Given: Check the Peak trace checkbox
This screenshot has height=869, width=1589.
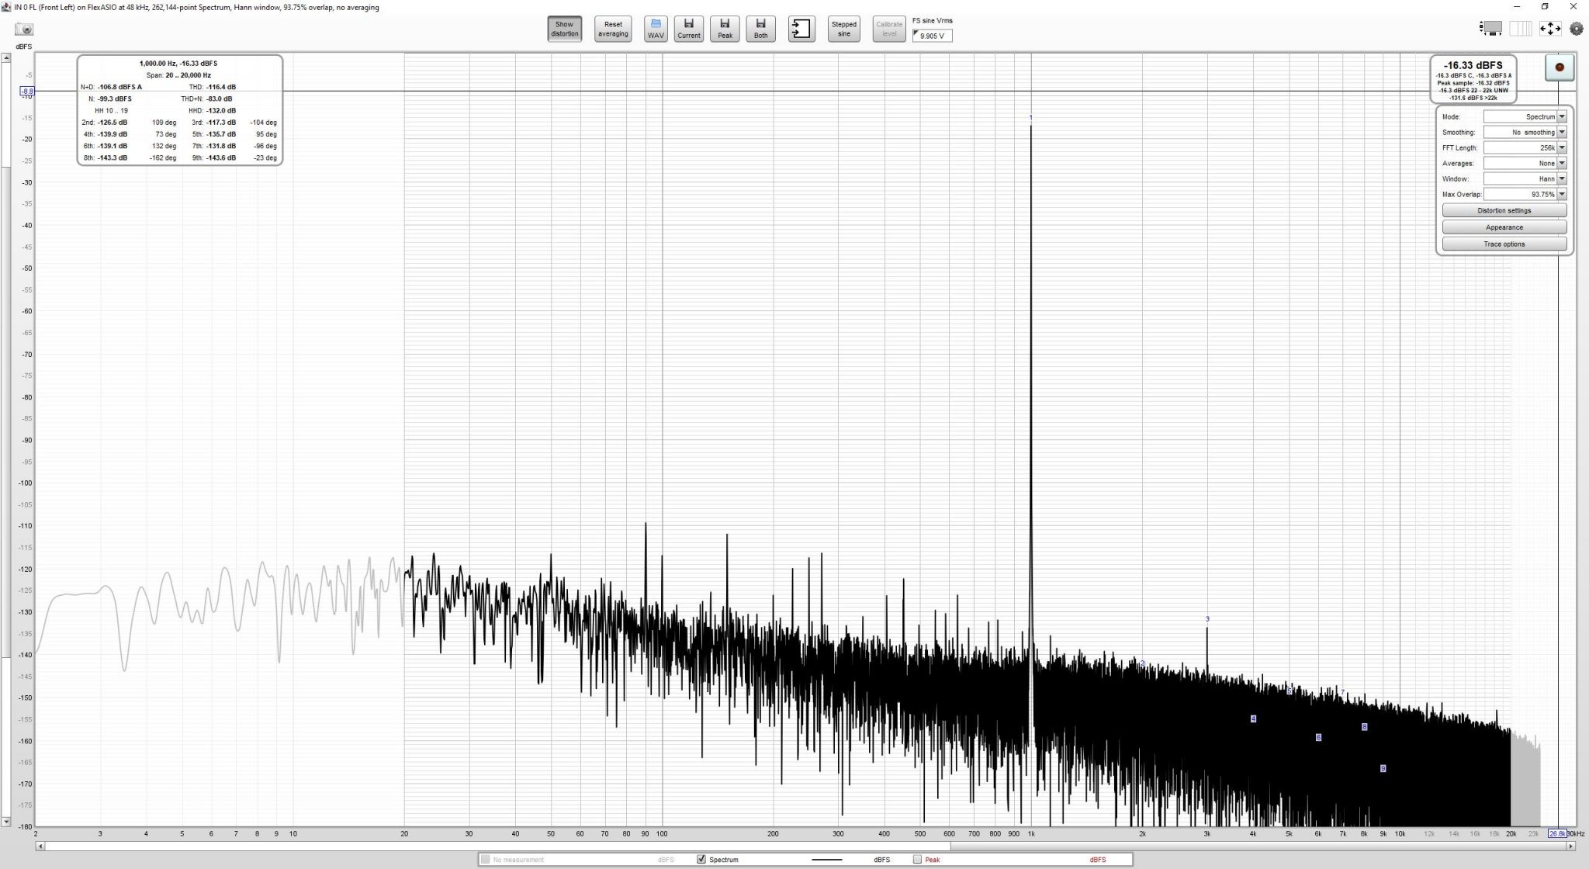Looking at the screenshot, I should click(917, 860).
